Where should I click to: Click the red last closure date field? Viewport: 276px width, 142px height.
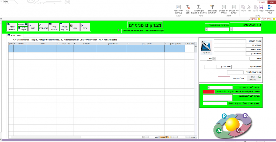(209, 92)
